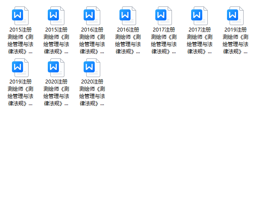Viewport: 256px width, 224px height.
Task: Select the first 2015注册测绘师 document icon
Action: tap(20, 16)
